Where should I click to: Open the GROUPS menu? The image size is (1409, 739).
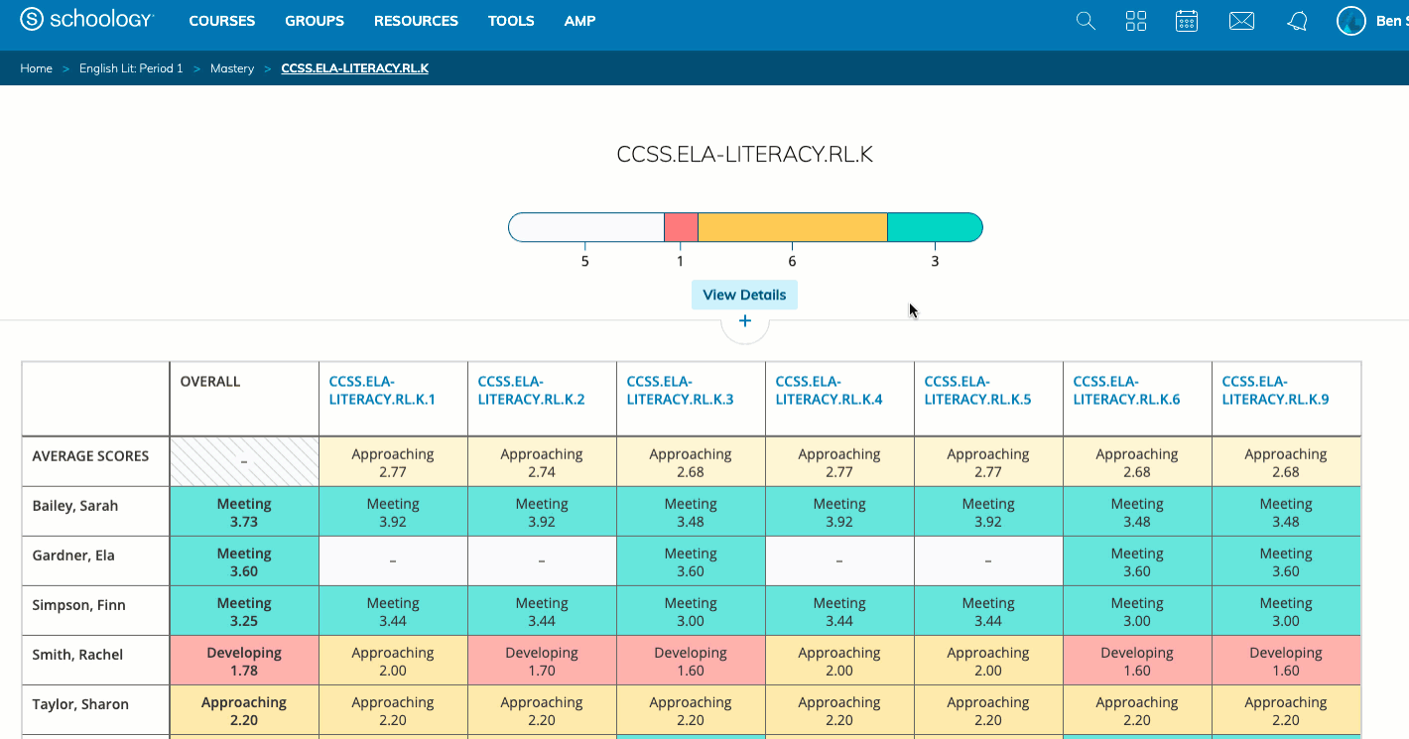point(315,21)
